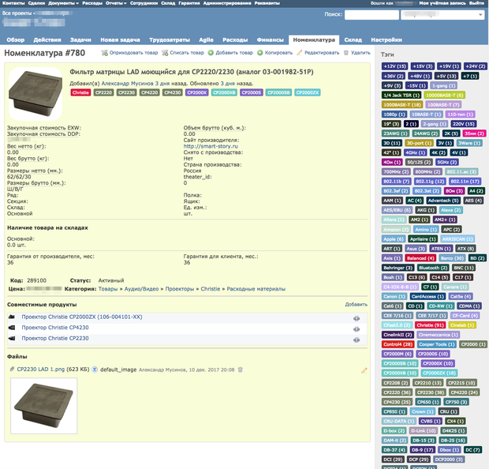This screenshot has height=469, width=489.
Task: Click the CP2000X purple tag under title
Action: click(x=197, y=92)
